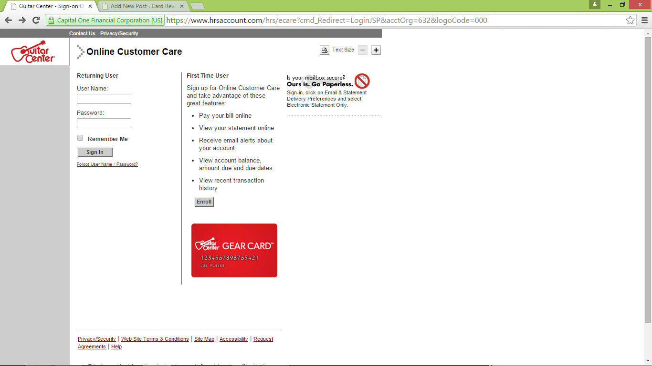The width and height of the screenshot is (652, 366).
Task: Click the browser address bar URL
Action: pyautogui.click(x=327, y=20)
